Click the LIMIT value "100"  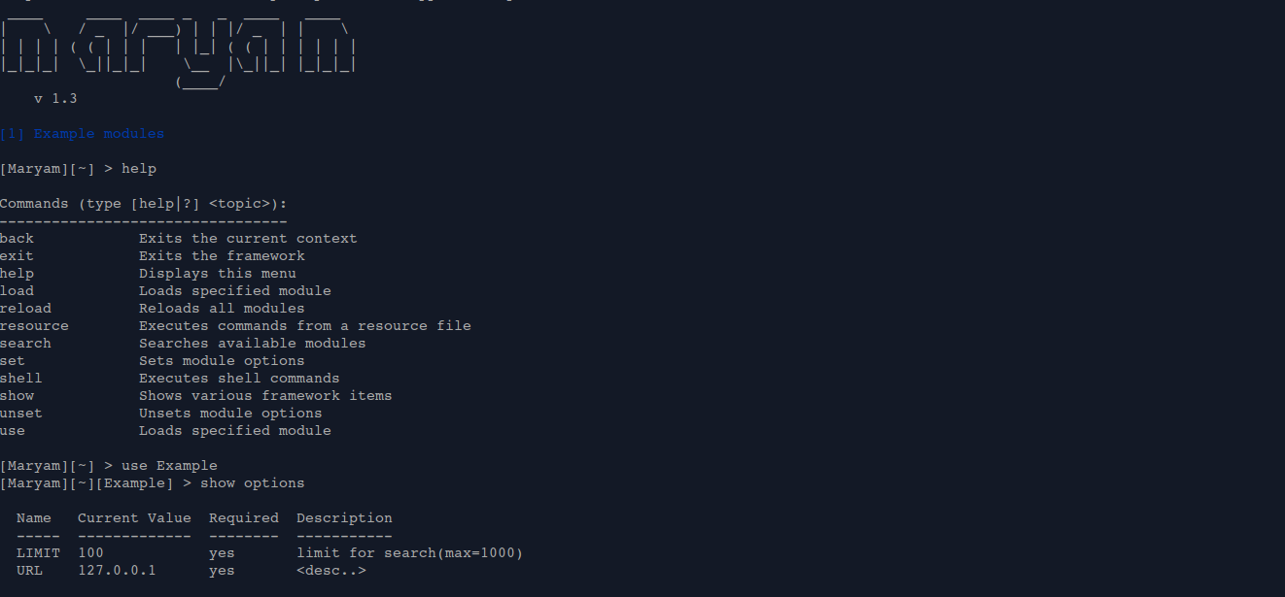[90, 553]
